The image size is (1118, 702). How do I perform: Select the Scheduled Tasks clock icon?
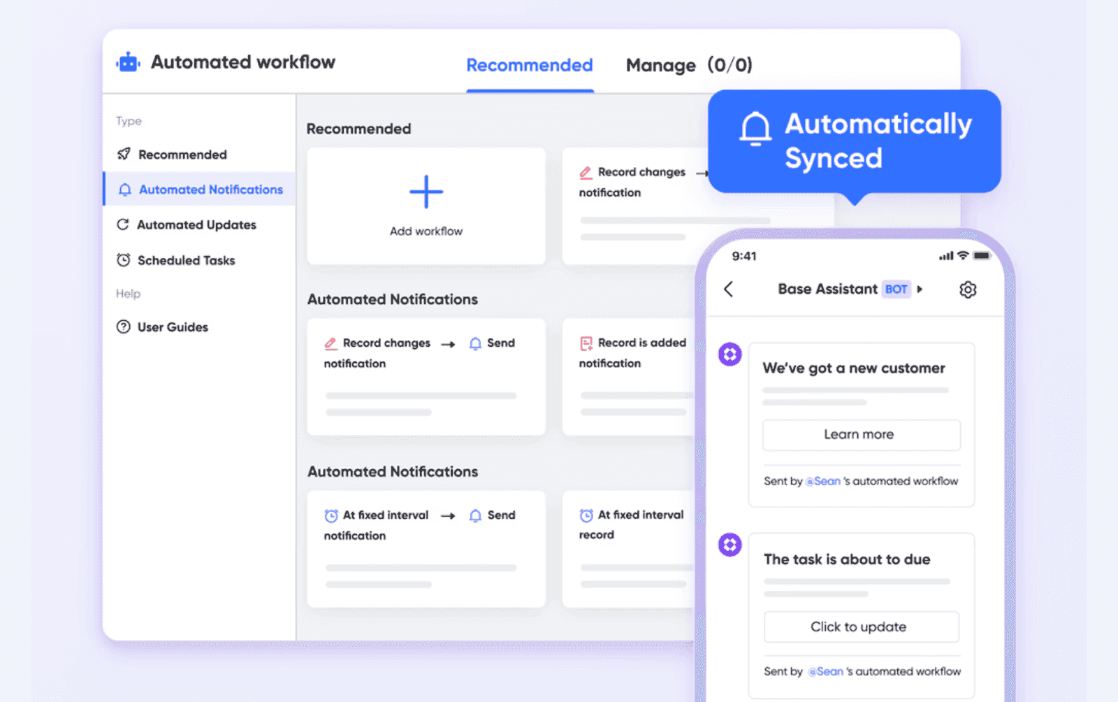(x=123, y=259)
